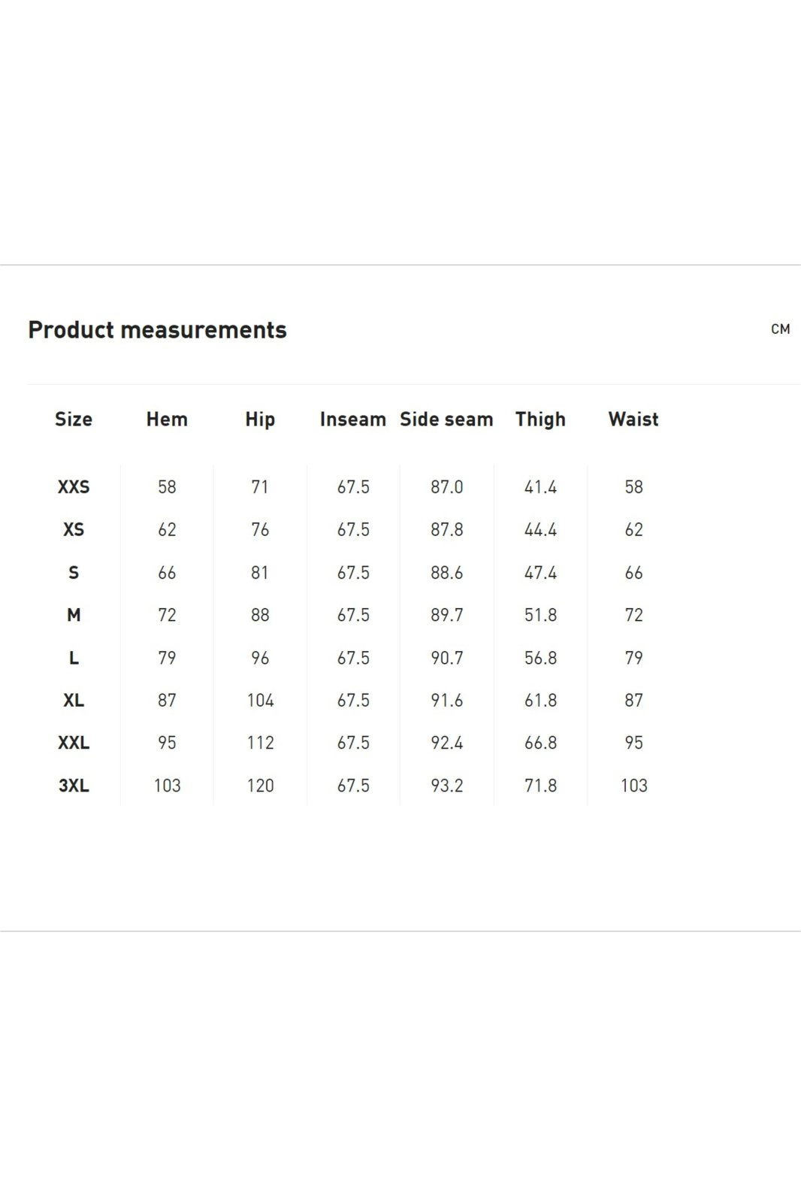Click the hip value 104 for XL
Screen dimensions: 801x1196
[260, 701]
